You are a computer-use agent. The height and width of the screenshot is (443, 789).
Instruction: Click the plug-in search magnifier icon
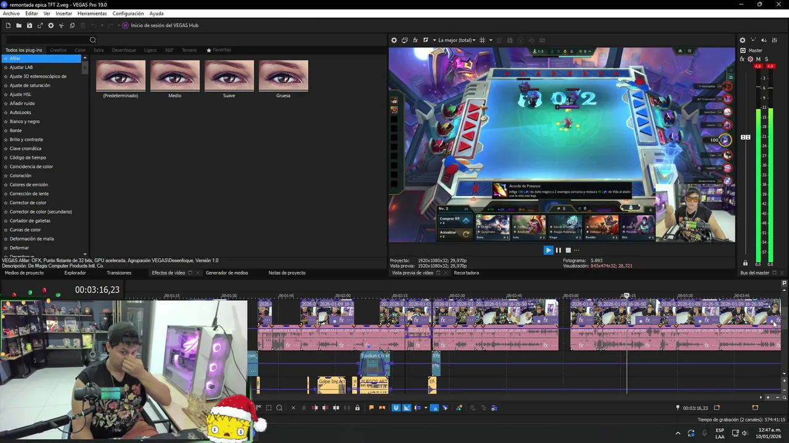[x=93, y=40]
